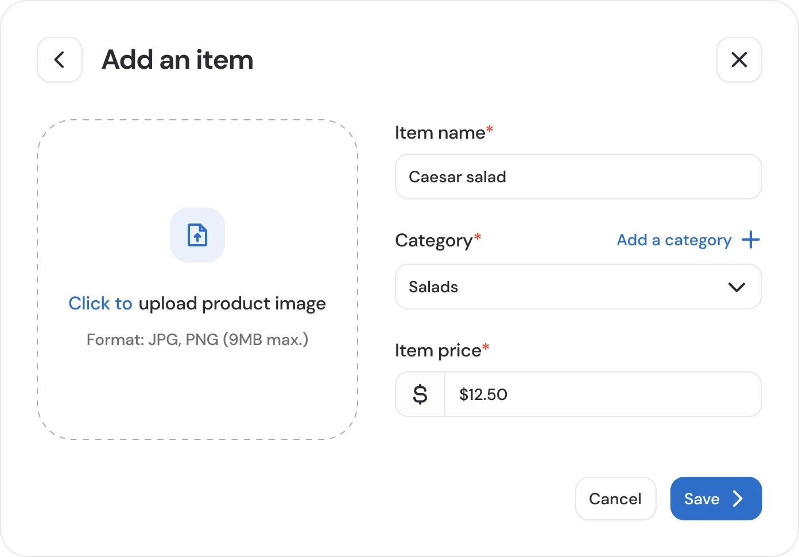Click the X icon to dismiss the dialog
The width and height of the screenshot is (799, 557).
[739, 60]
